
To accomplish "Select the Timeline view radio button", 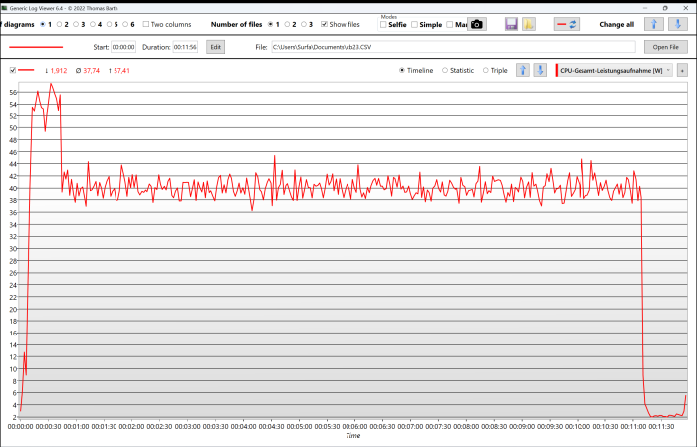I will click(402, 71).
